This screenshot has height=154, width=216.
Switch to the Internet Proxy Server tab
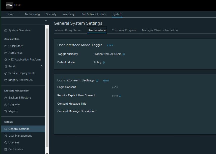point(68,30)
